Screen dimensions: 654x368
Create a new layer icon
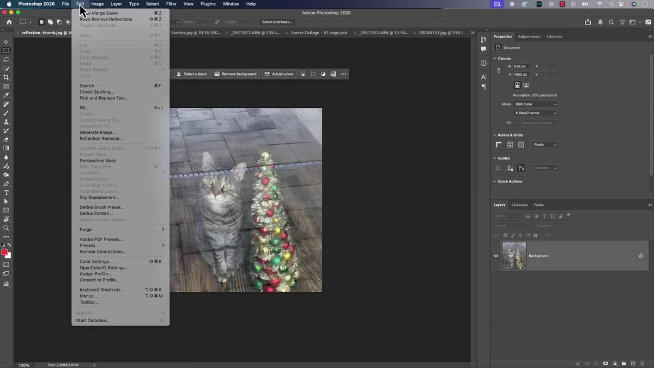click(x=633, y=363)
